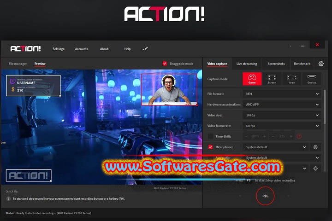
Task: Open microphone settings gear icon
Action: (315, 147)
